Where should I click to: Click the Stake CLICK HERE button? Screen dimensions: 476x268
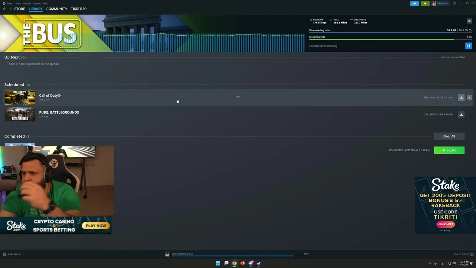[x=446, y=224]
